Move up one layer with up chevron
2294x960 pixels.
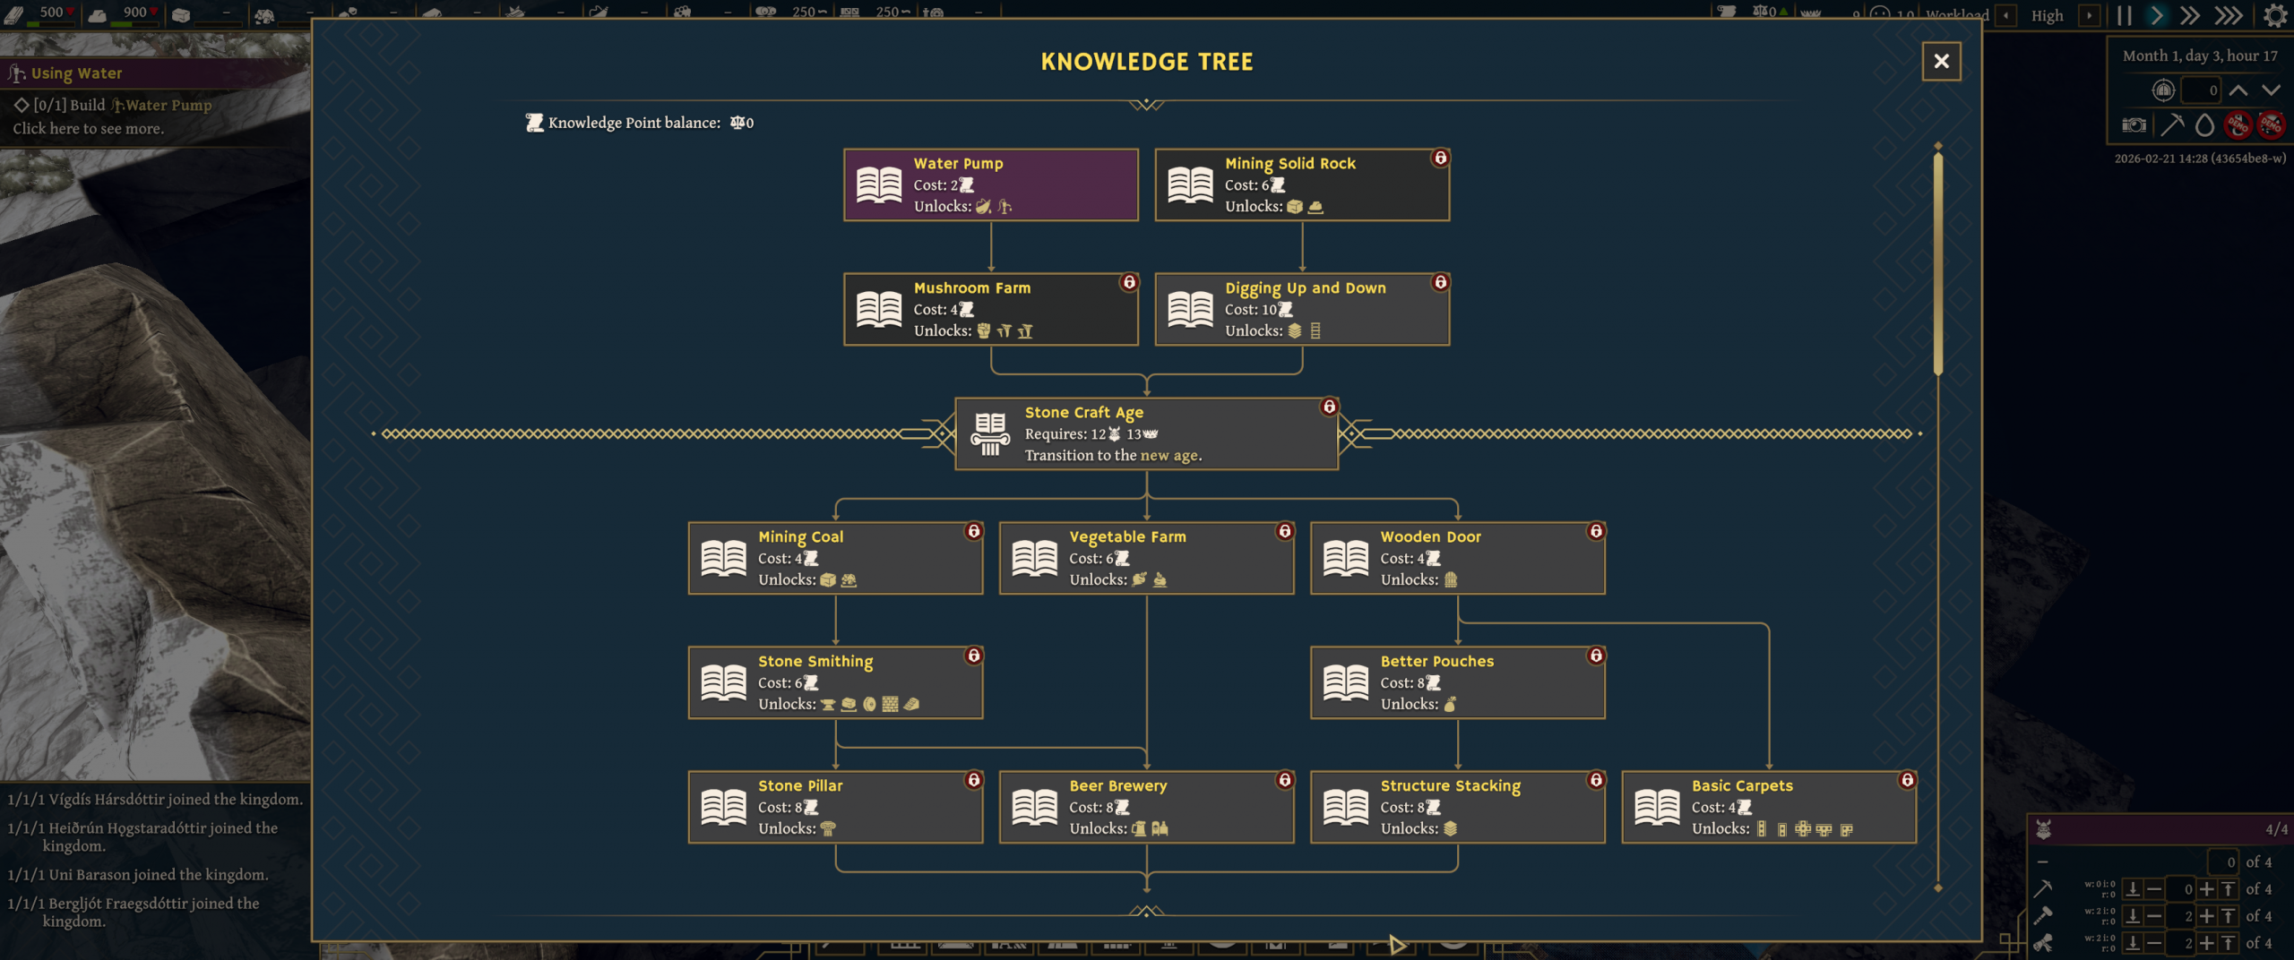[2238, 90]
